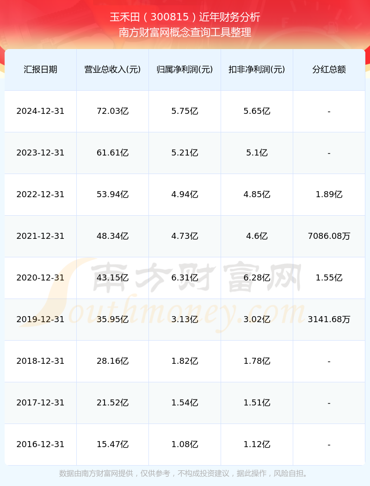Select the 2021-12-31 date cell
Image resolution: width=370 pixels, height=486 pixels.
(41, 237)
